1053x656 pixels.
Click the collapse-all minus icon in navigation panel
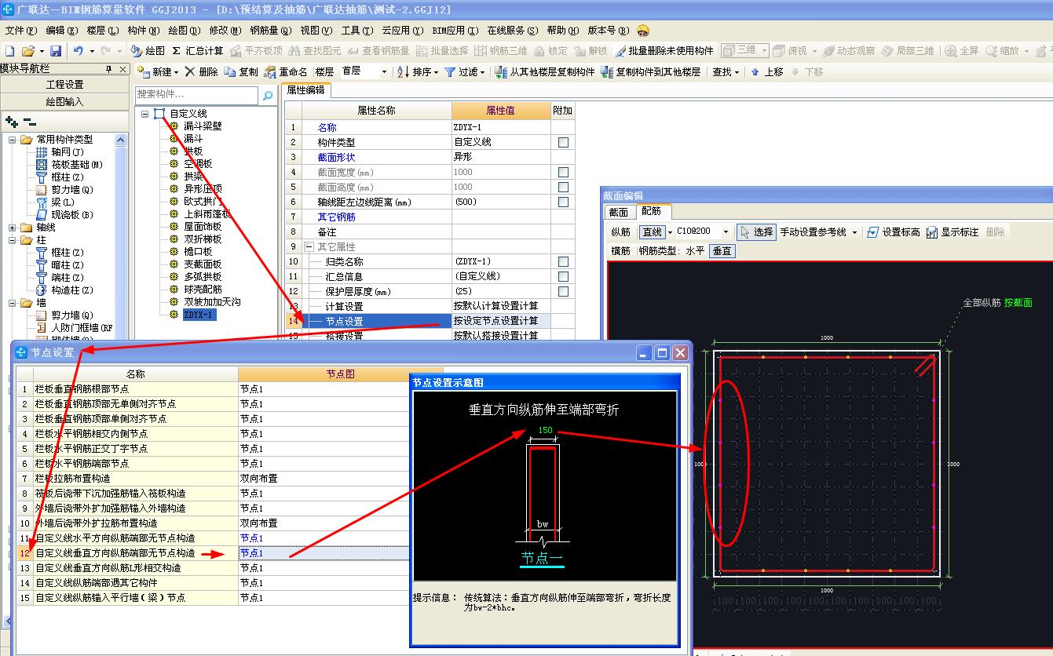point(30,122)
